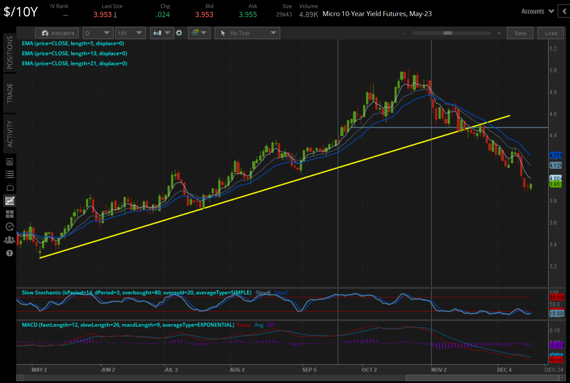Toggle the MACD Value plot label

pos(244,325)
